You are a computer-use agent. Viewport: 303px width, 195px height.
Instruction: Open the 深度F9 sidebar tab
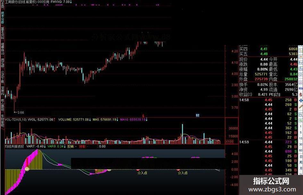3,91
